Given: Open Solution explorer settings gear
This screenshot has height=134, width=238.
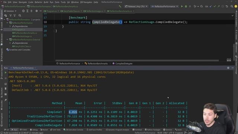Looking at the screenshot, I should (36, 11).
